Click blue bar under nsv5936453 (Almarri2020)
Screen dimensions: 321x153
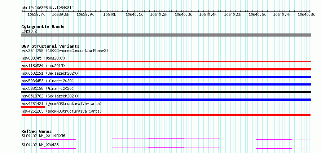coord(166,84)
